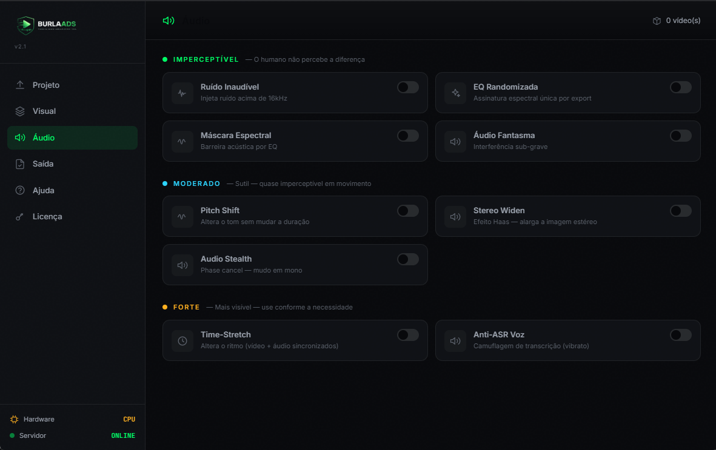Screen dimensions: 716x450
Task: Click 'Camuflagem de transcrição (vibrato)' description
Action: (531, 346)
